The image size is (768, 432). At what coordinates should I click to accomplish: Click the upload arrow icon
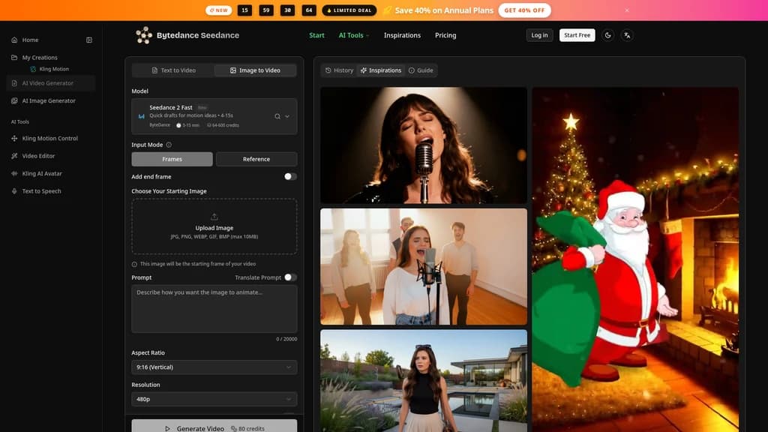(x=214, y=217)
